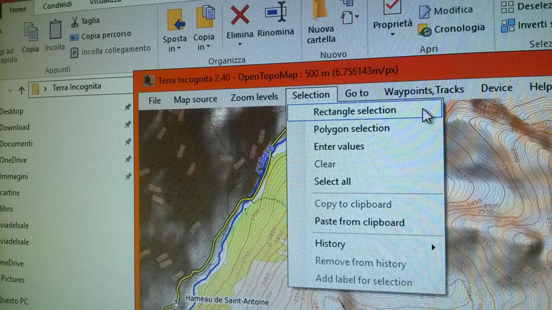Open the new item dropdown arrow
552x310 pixels.
tap(357, 16)
